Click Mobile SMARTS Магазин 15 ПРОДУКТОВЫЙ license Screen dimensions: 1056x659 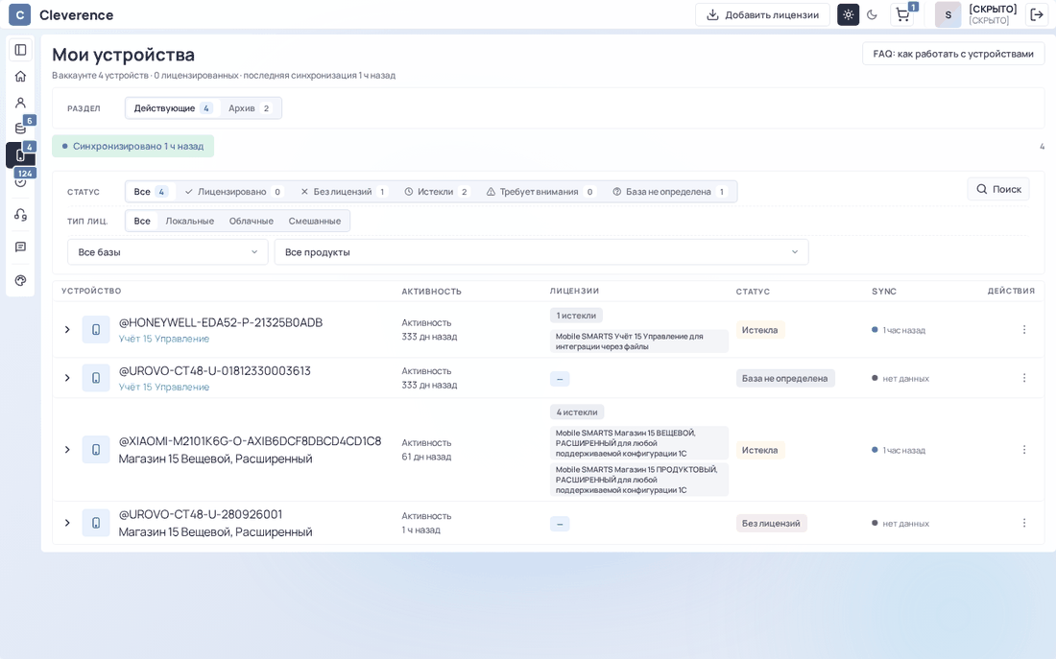coord(639,480)
